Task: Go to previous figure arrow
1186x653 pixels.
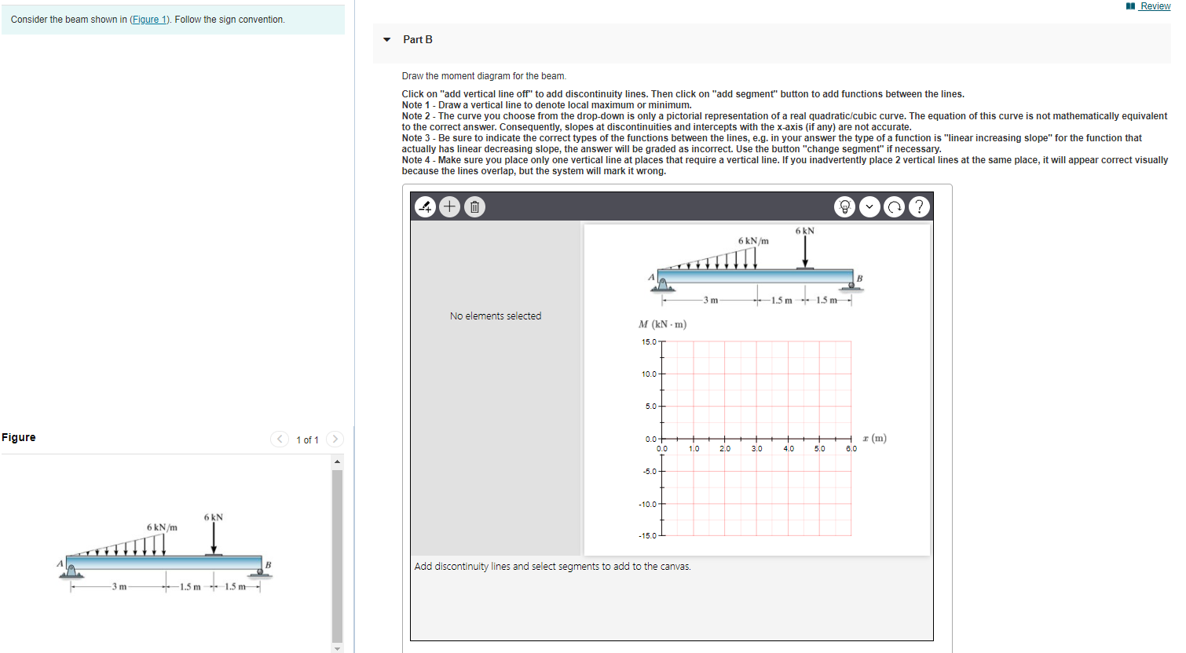Action: tap(280, 439)
